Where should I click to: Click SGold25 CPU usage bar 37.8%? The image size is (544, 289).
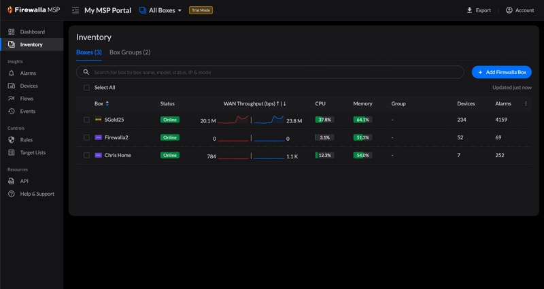click(325, 120)
